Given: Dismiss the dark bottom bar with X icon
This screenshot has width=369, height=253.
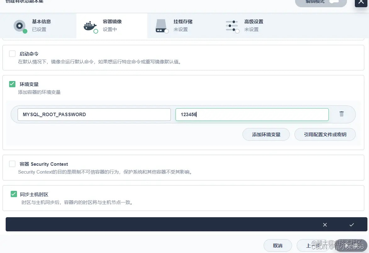Looking at the screenshot, I should coord(325,225).
